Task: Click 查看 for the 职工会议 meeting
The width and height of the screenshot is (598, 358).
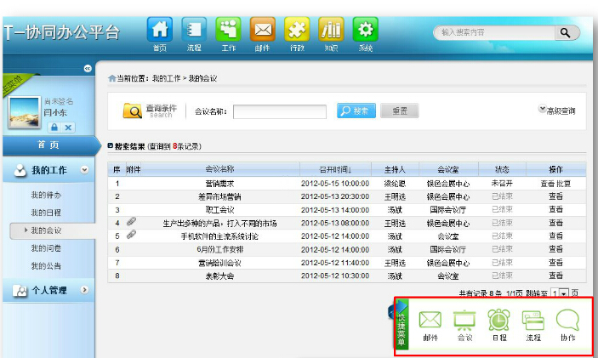Action: [x=555, y=209]
